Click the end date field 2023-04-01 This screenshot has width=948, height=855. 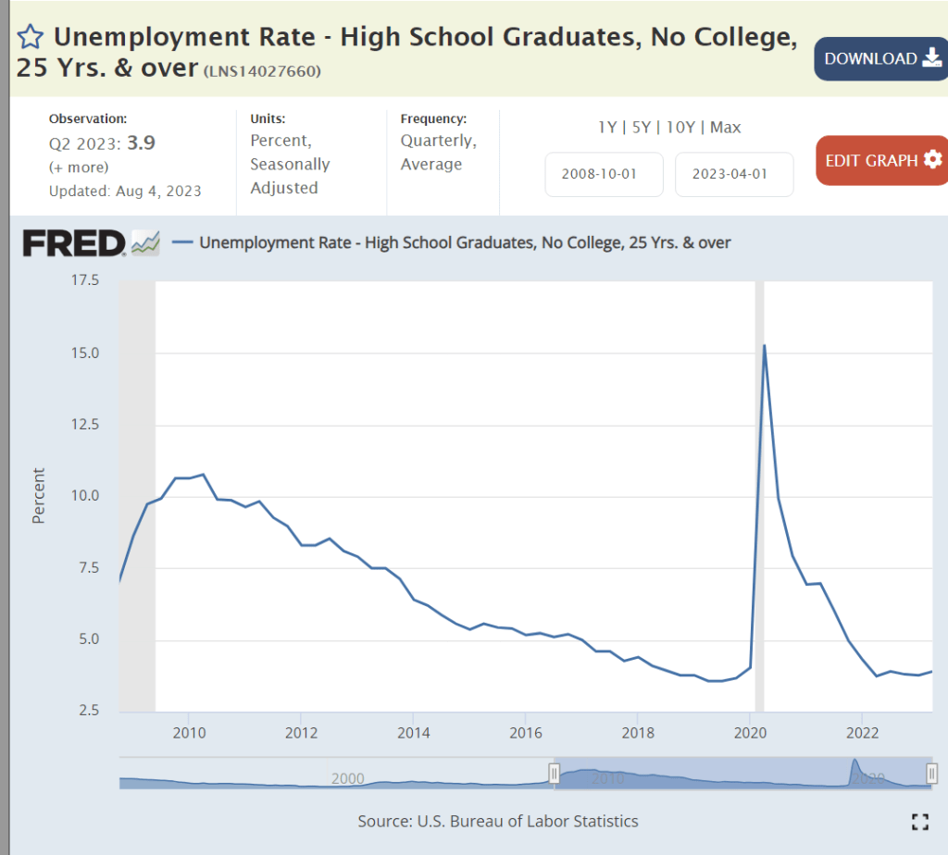tap(734, 175)
